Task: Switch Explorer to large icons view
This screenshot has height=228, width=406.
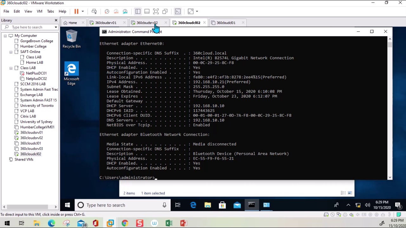Action: coord(350,193)
